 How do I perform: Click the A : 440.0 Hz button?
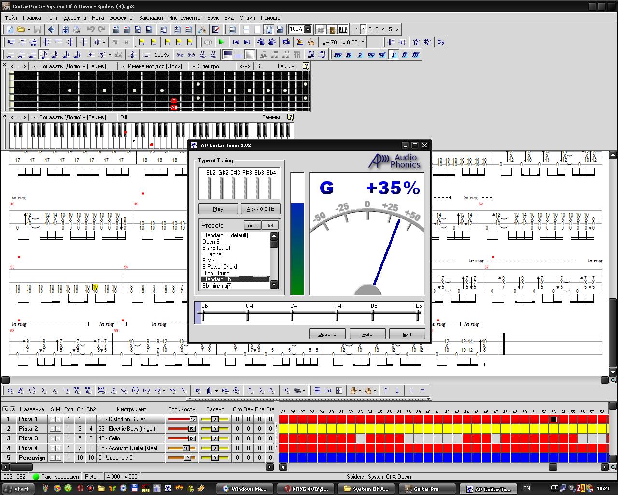[x=260, y=209]
